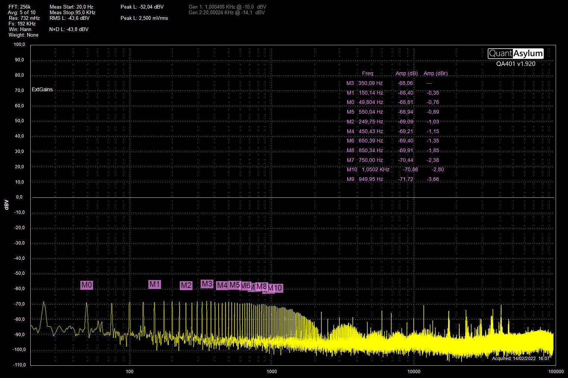Click the dBV vertical axis label

7,205
